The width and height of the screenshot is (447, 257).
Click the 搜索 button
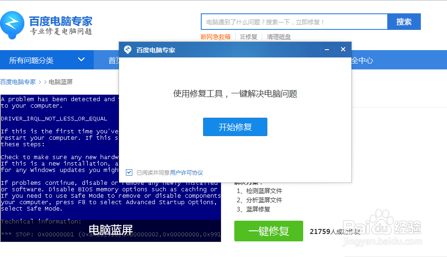404,22
